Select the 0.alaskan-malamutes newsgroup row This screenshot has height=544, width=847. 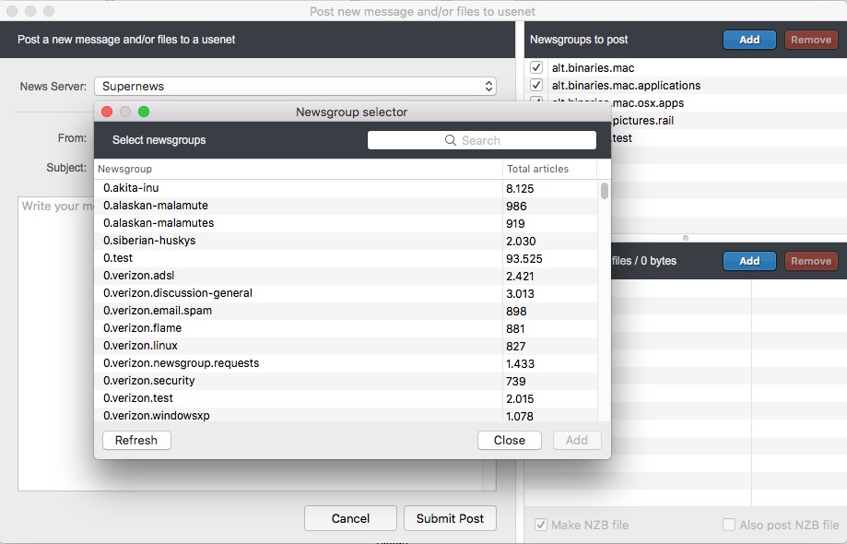pyautogui.click(x=346, y=223)
